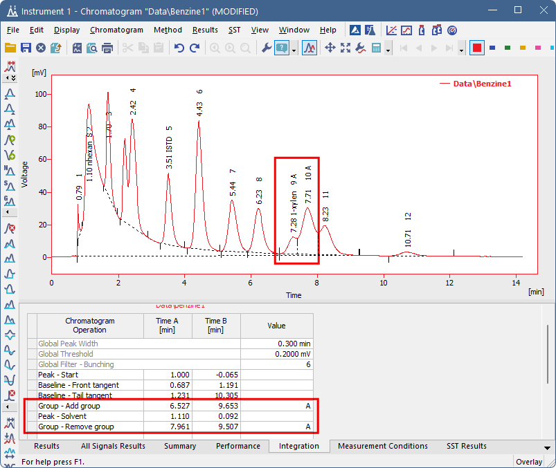Open dropdown arrow after the navigation arrows
556x468 pixels.
pyautogui.click(x=461, y=50)
